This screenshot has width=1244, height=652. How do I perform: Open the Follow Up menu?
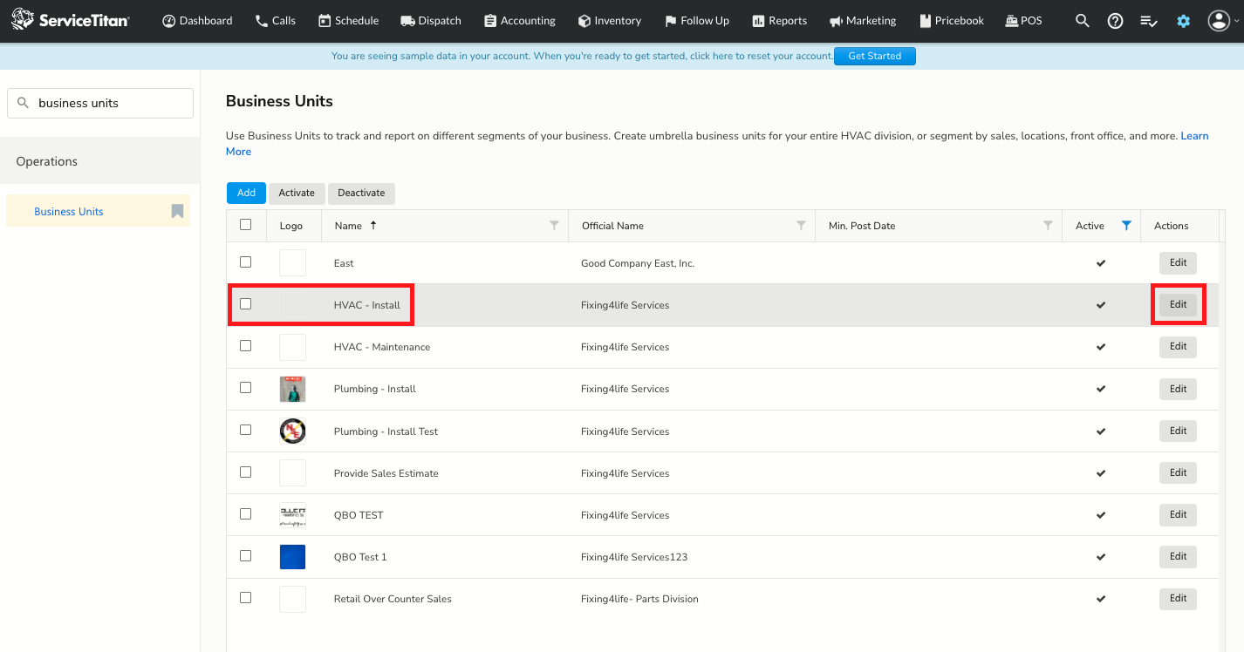tap(696, 21)
